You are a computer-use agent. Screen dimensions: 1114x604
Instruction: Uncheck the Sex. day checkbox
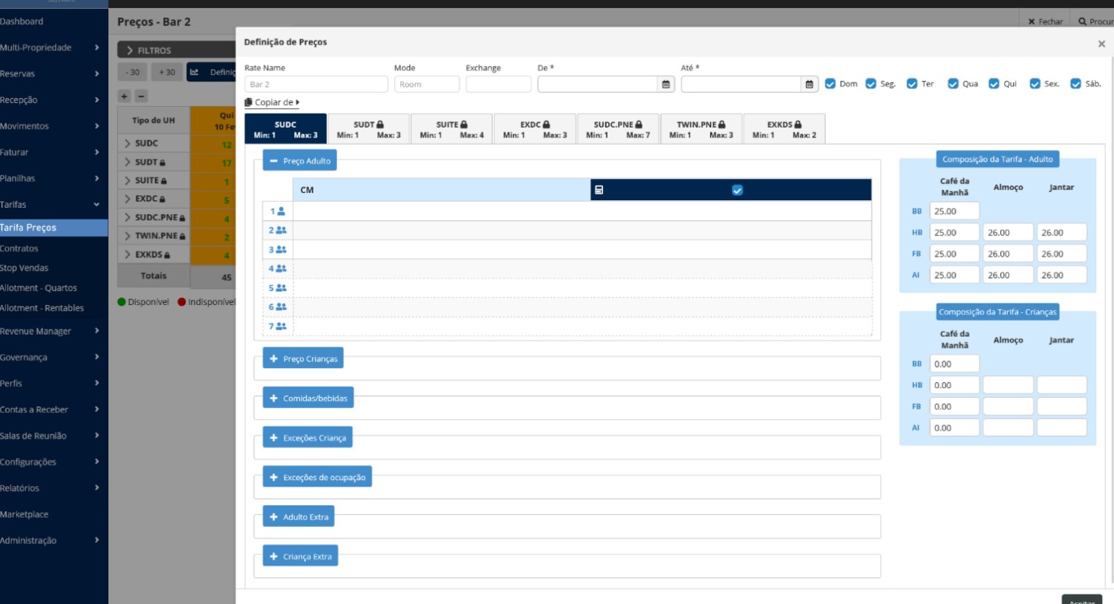click(x=1035, y=84)
